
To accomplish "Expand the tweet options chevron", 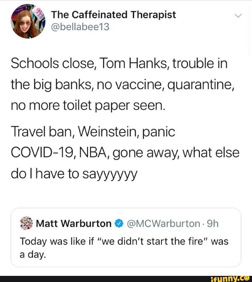I will coord(238,15).
